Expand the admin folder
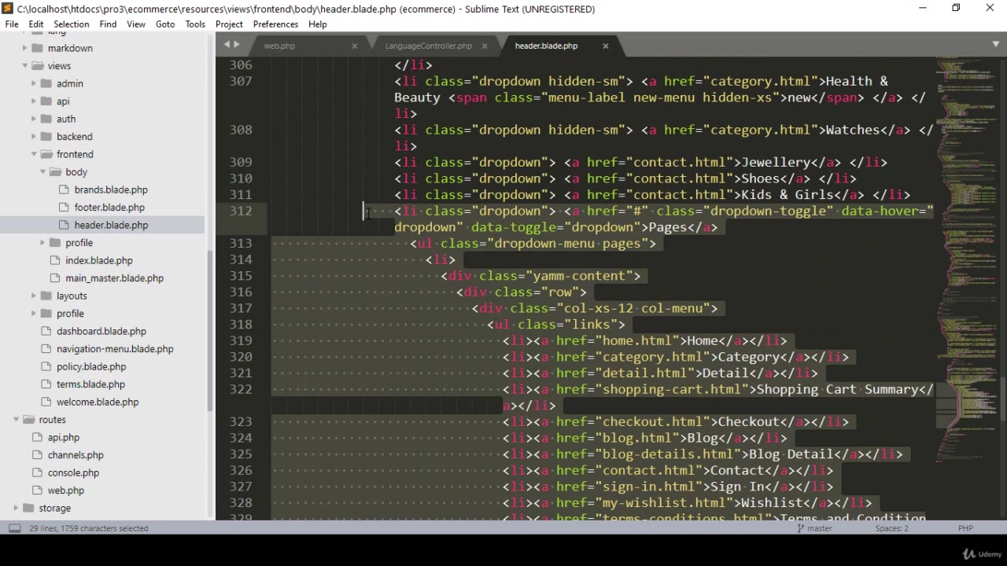 click(x=34, y=83)
